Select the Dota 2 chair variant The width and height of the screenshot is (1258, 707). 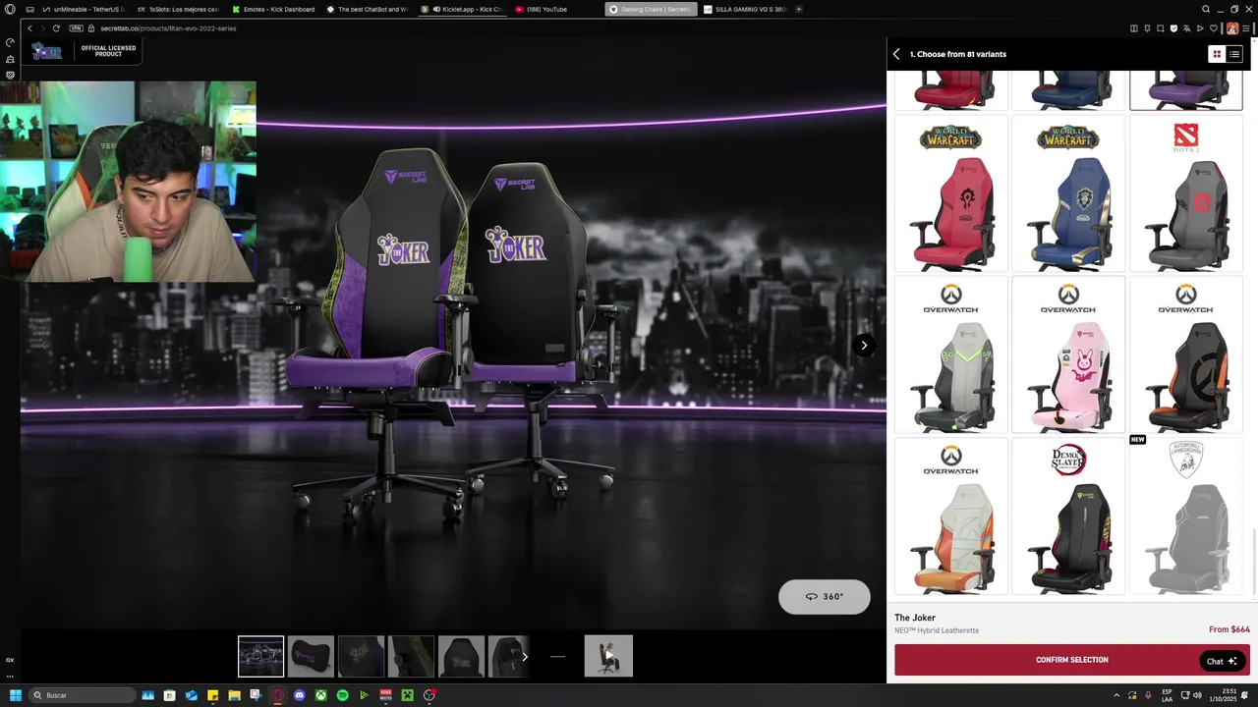click(x=1186, y=193)
